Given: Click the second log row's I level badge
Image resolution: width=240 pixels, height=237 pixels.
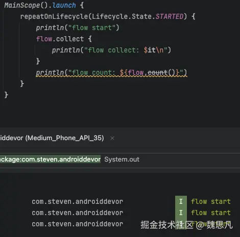Looking at the screenshot, I should coord(181,213).
